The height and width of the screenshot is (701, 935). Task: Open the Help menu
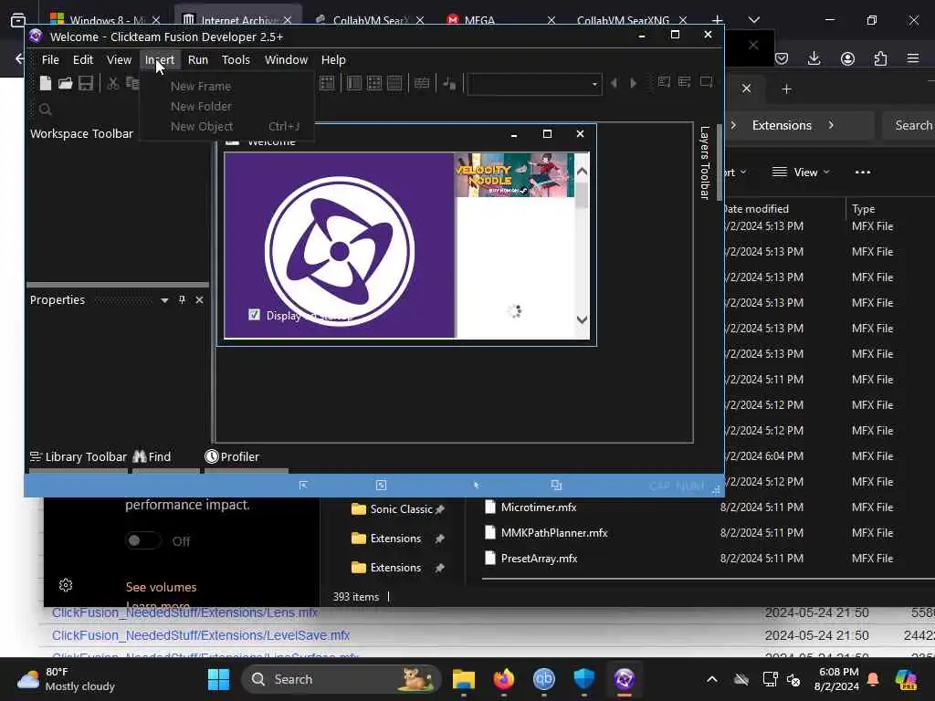[333, 59]
